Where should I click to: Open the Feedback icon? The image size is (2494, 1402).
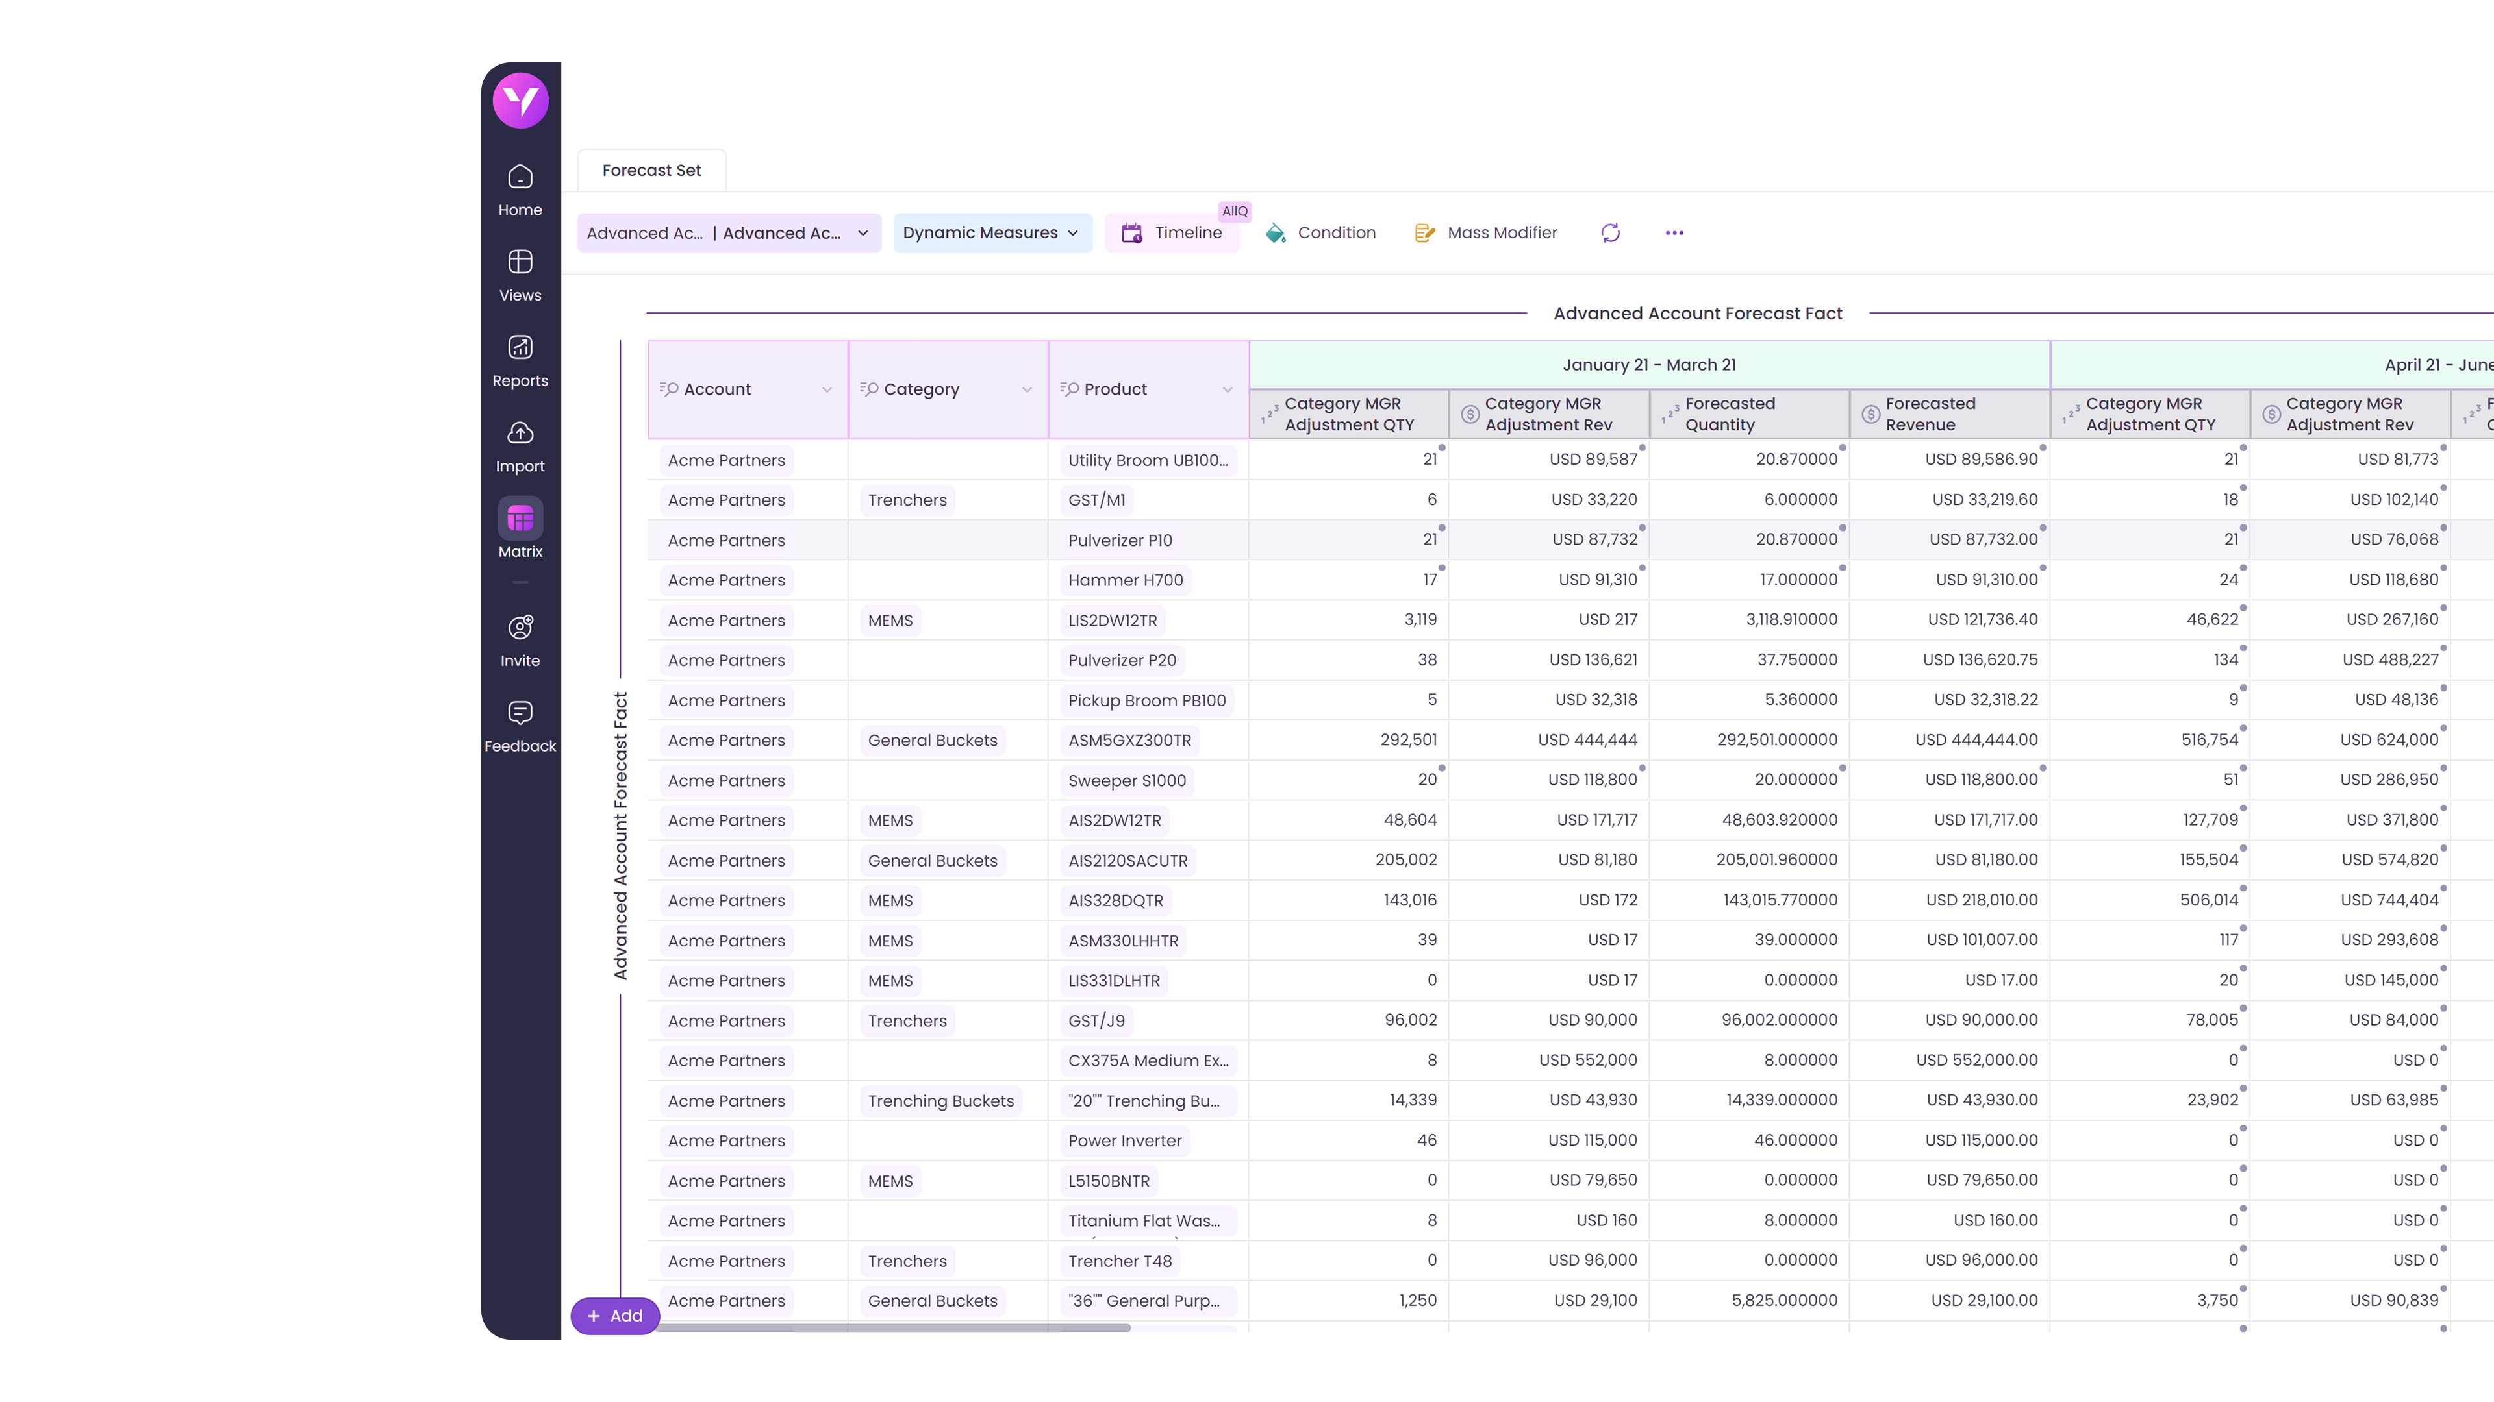pyautogui.click(x=520, y=726)
